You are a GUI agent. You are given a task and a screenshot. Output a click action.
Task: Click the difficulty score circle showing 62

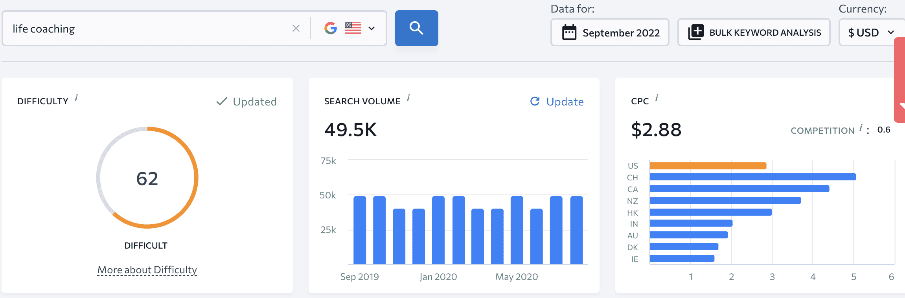(147, 178)
